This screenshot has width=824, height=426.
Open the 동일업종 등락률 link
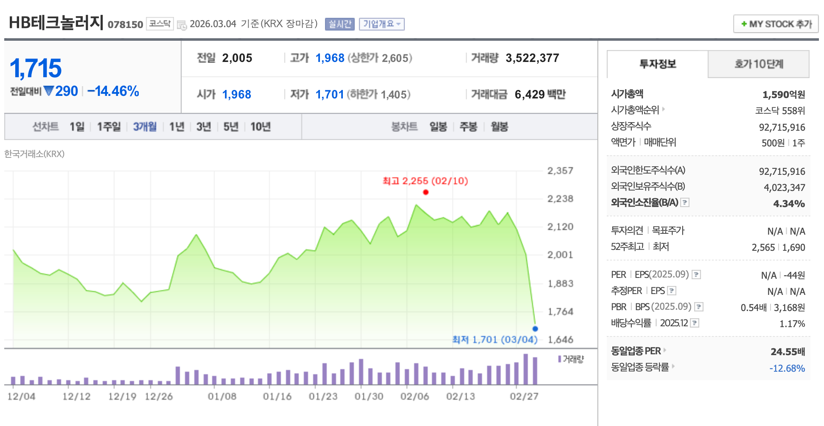click(x=640, y=367)
